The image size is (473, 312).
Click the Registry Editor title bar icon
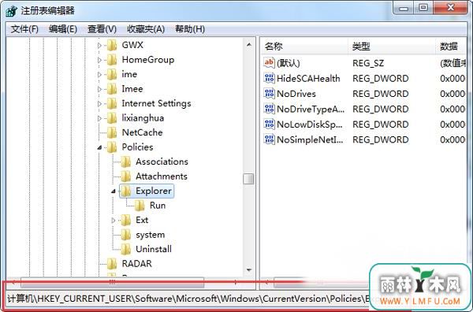click(x=11, y=11)
